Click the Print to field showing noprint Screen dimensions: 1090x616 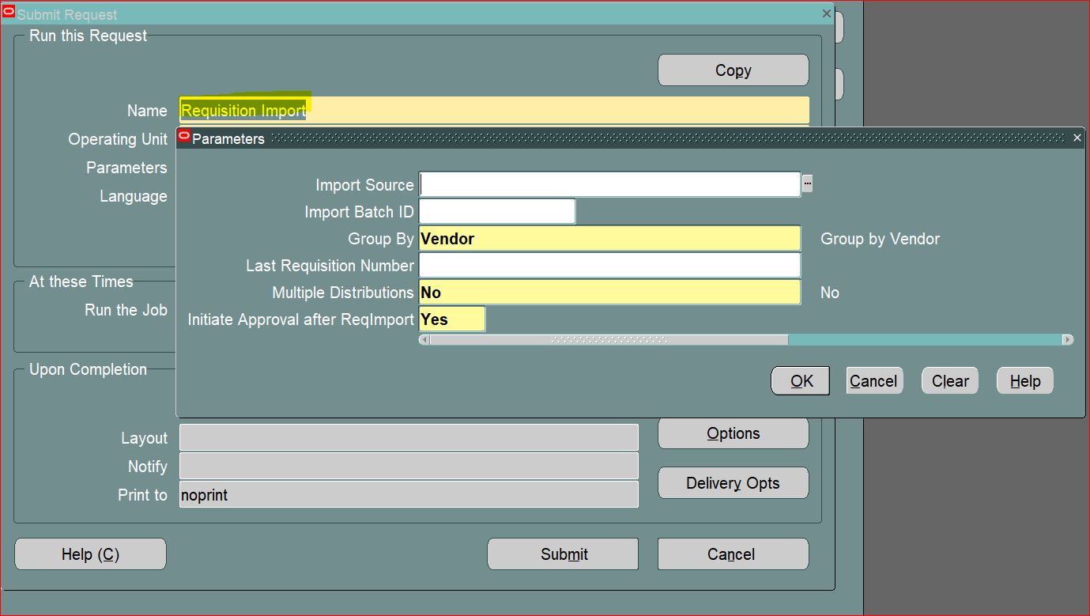(x=409, y=494)
